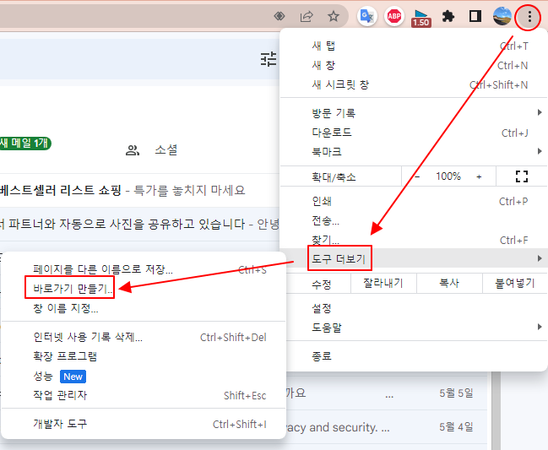Screen dimensions: 548x450
Task: Open the 베스트셀러 리스트 쇼핑 email
Action: (140, 191)
